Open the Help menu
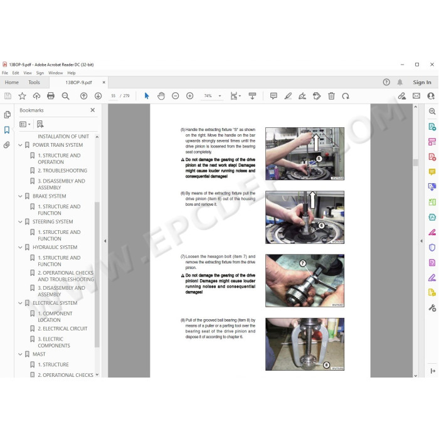This screenshot has width=439, height=439. coord(71,73)
